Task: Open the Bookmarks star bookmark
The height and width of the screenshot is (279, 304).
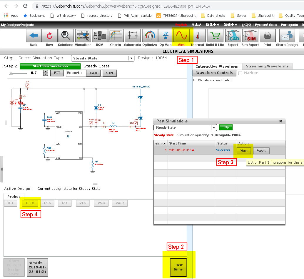Action: click(x=34, y=16)
